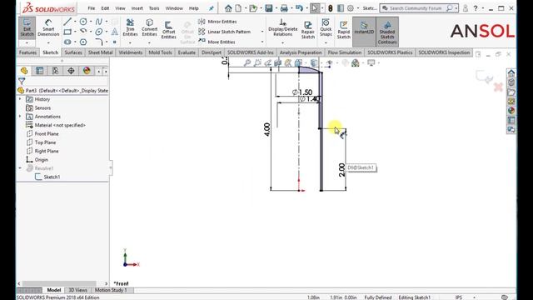Expand the History tree node
The image size is (533, 300).
20,99
